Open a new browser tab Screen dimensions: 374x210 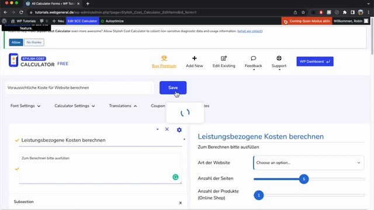88,3
